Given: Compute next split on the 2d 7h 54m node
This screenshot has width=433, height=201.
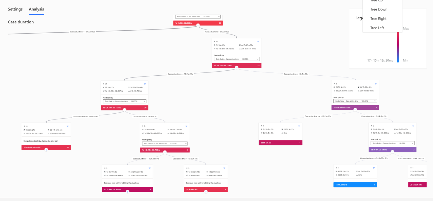Looking at the screenshot, I should (127, 192).
